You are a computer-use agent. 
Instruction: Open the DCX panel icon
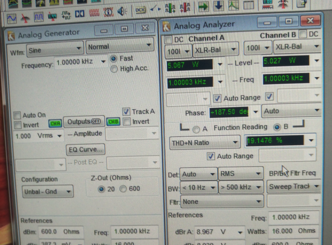point(140,10)
